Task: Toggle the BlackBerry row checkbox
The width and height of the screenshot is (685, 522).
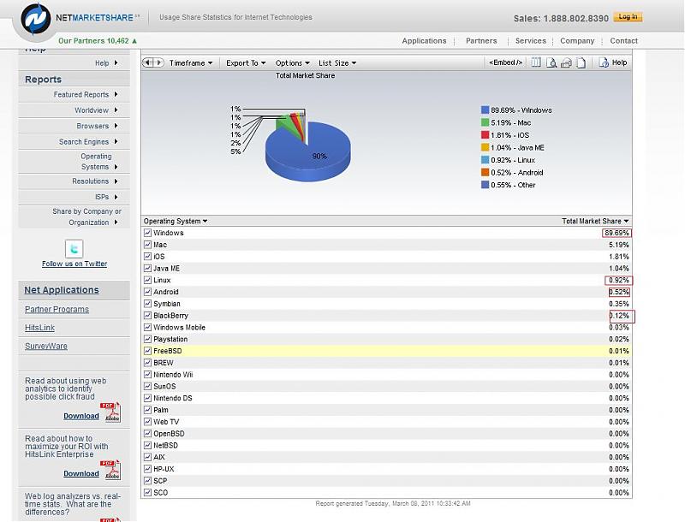Action: [x=147, y=315]
